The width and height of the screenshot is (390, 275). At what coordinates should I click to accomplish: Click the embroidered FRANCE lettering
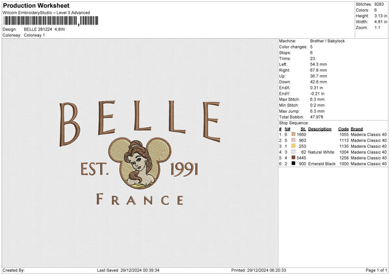pos(140,199)
